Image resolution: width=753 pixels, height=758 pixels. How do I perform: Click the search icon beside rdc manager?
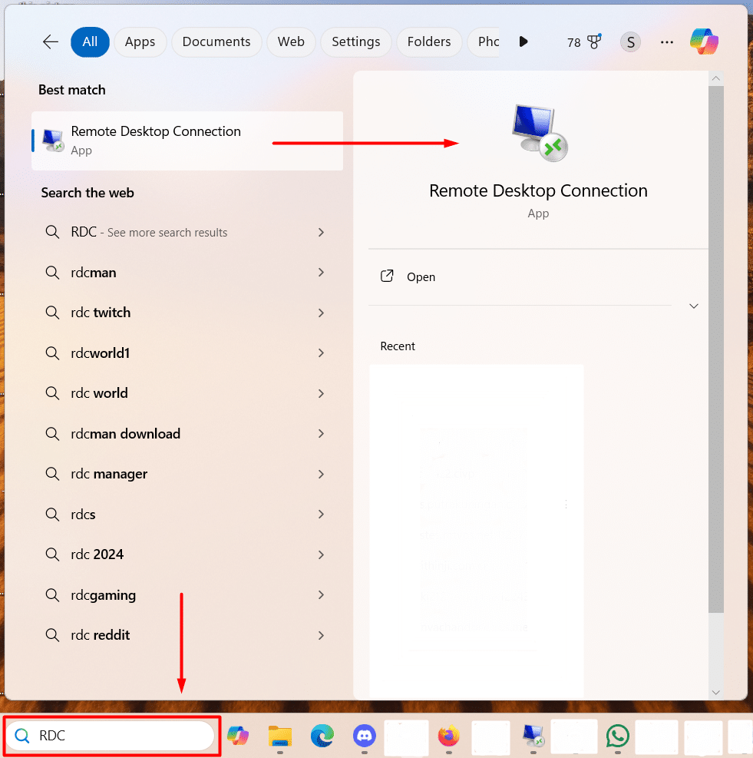pos(52,474)
